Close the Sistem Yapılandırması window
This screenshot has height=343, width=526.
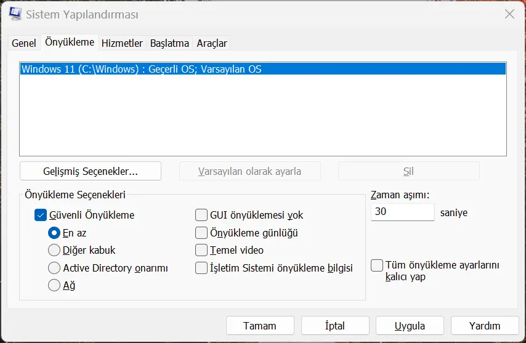509,14
